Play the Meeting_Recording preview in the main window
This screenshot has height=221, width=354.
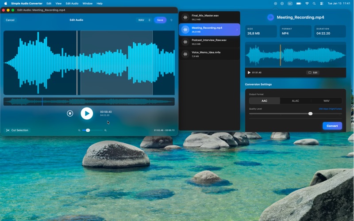[x=249, y=72]
